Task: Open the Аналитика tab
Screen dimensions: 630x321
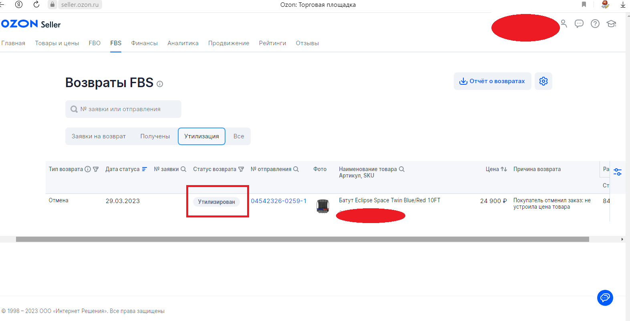Action: click(x=183, y=43)
